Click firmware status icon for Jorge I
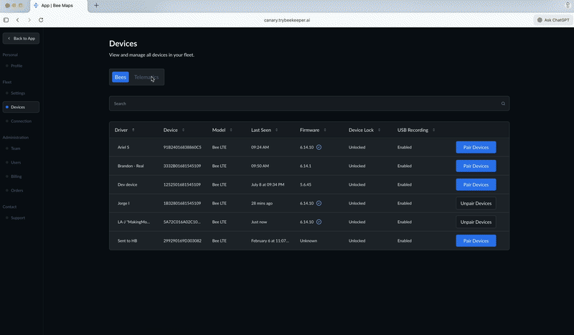The width and height of the screenshot is (574, 335). click(319, 203)
